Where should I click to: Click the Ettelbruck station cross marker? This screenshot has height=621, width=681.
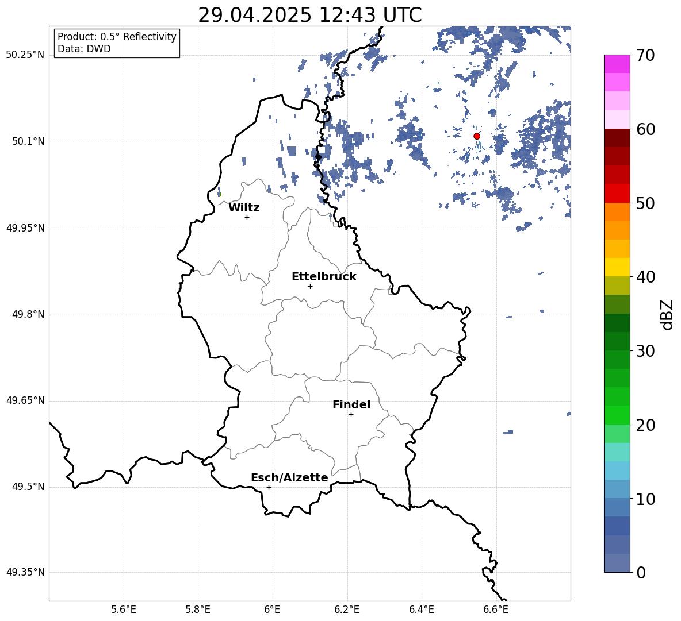pos(310,286)
